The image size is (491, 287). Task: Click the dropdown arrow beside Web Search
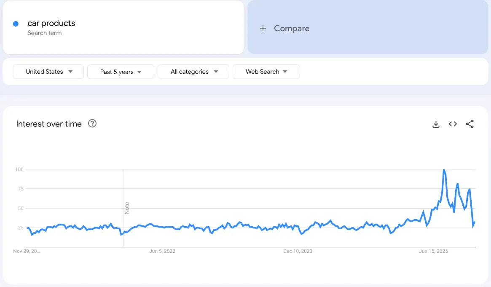(x=285, y=72)
